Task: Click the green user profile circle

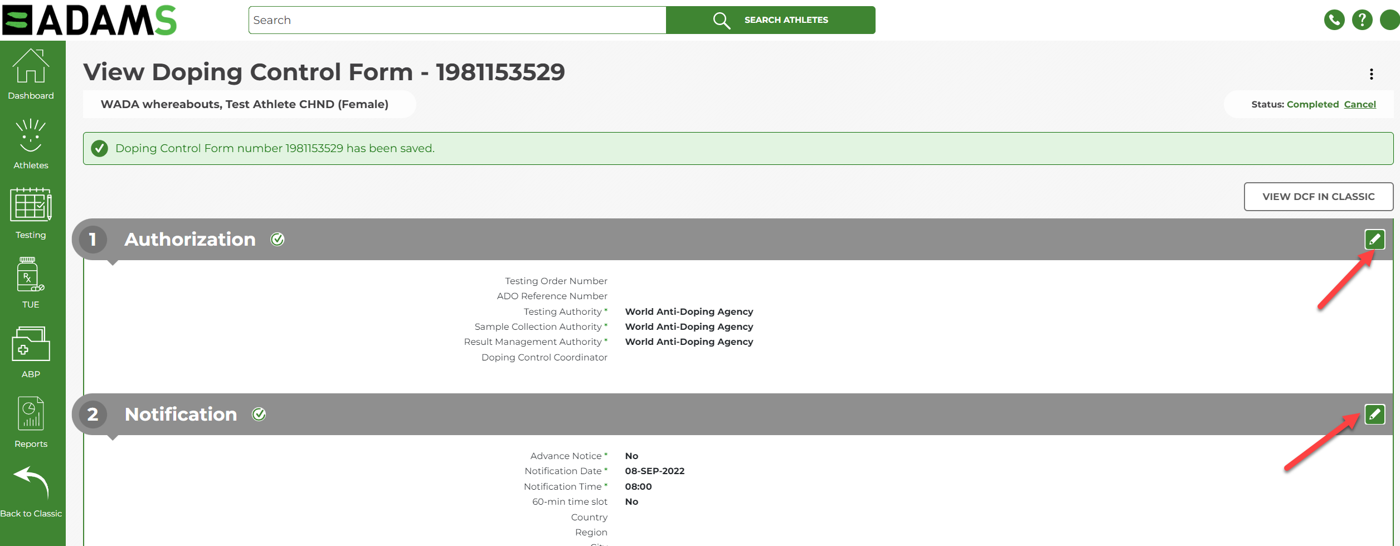Action: tap(1389, 20)
